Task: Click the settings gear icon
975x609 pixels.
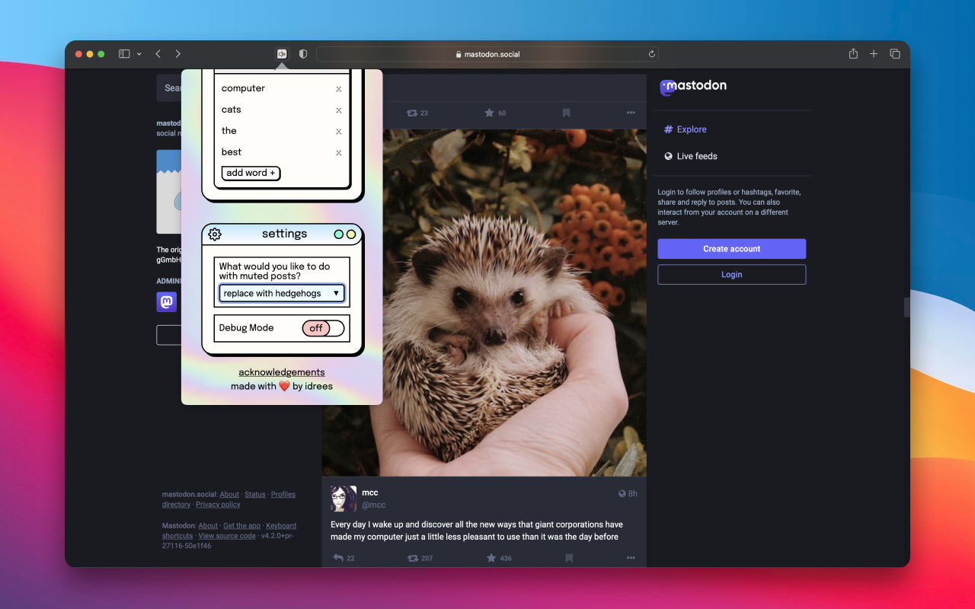Action: tap(215, 234)
